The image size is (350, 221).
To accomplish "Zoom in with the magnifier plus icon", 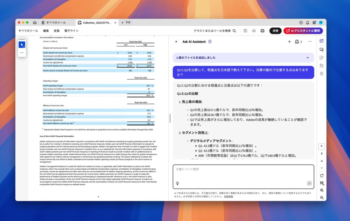I will click(x=322, y=190).
